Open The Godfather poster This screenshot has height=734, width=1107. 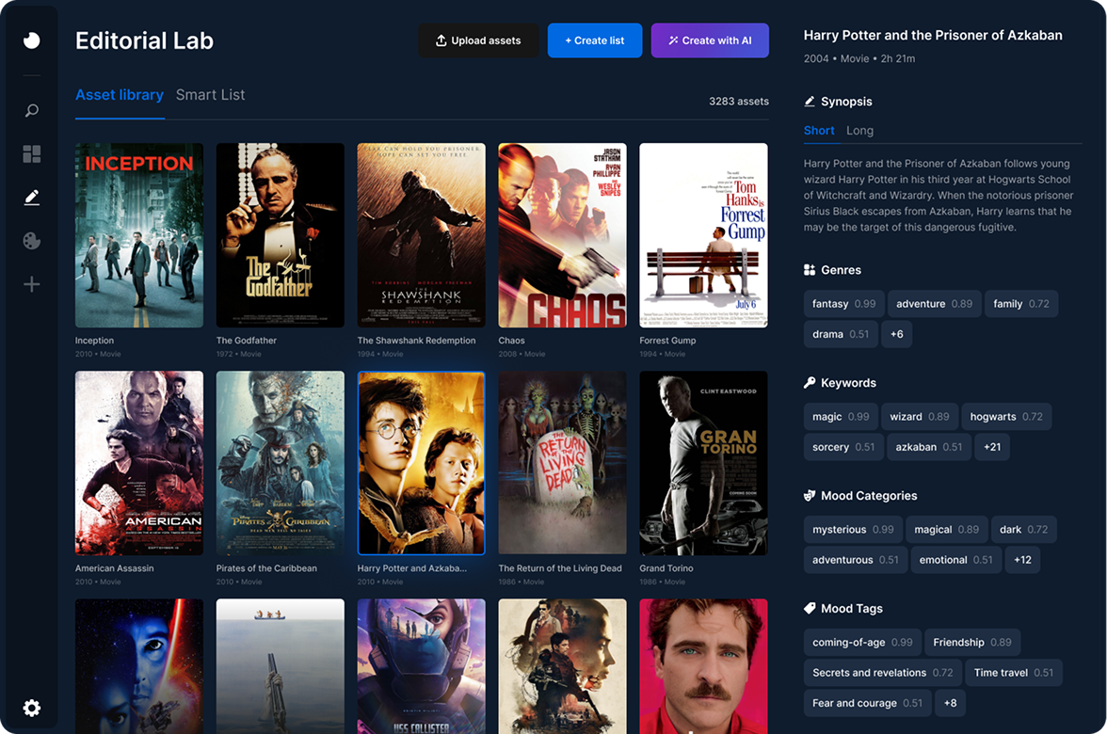(281, 235)
